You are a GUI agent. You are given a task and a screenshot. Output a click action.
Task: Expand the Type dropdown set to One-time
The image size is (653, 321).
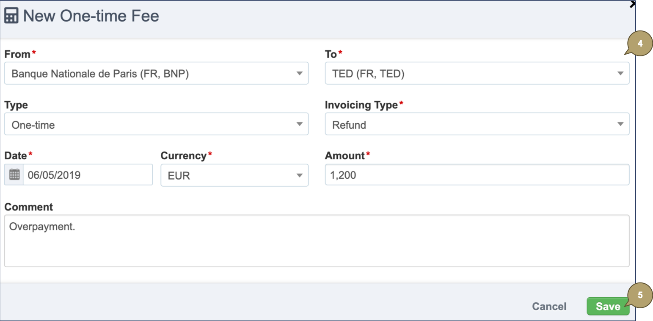pos(156,125)
